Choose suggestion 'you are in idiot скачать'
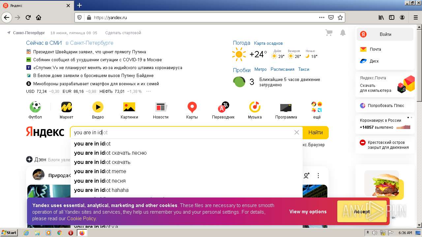Viewport: 422px width, 237px height. (x=186, y=162)
